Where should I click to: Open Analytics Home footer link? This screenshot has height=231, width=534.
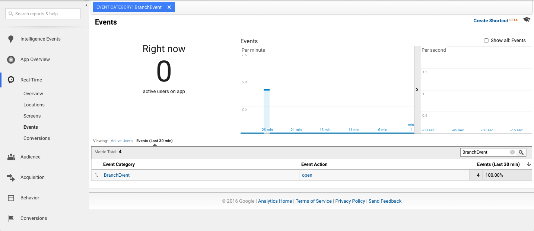point(275,201)
